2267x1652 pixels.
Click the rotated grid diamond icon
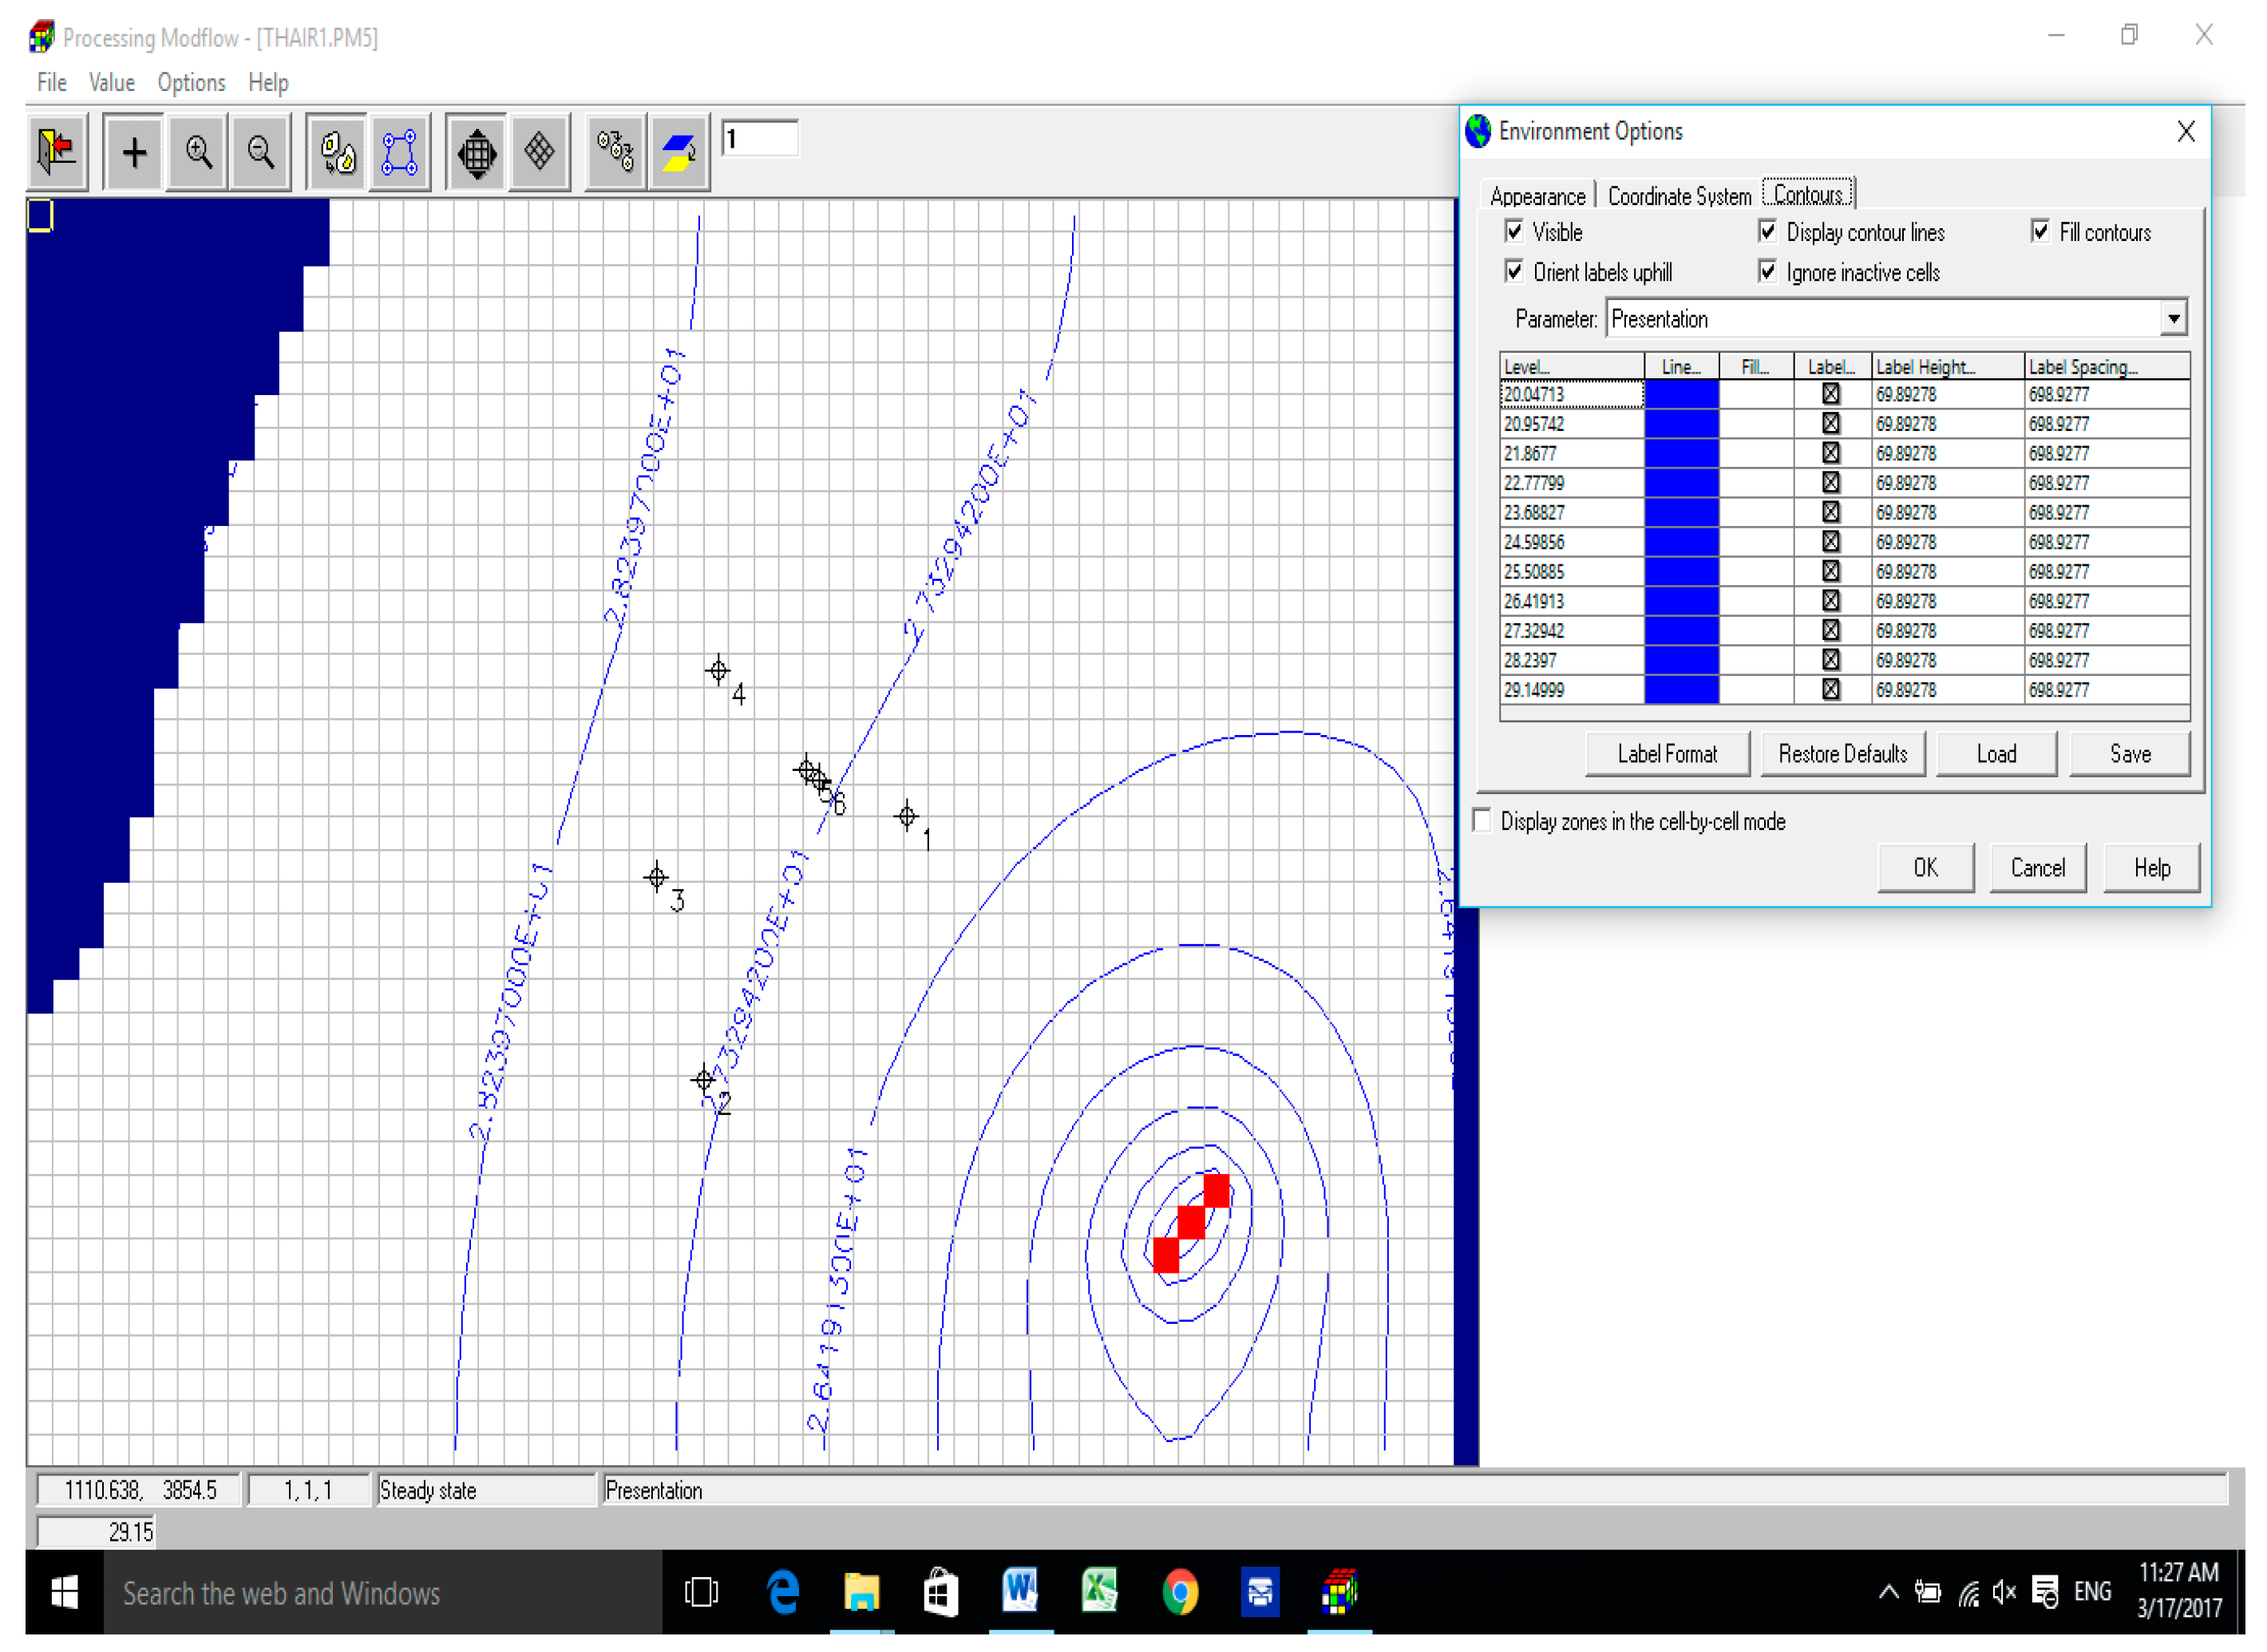[539, 152]
